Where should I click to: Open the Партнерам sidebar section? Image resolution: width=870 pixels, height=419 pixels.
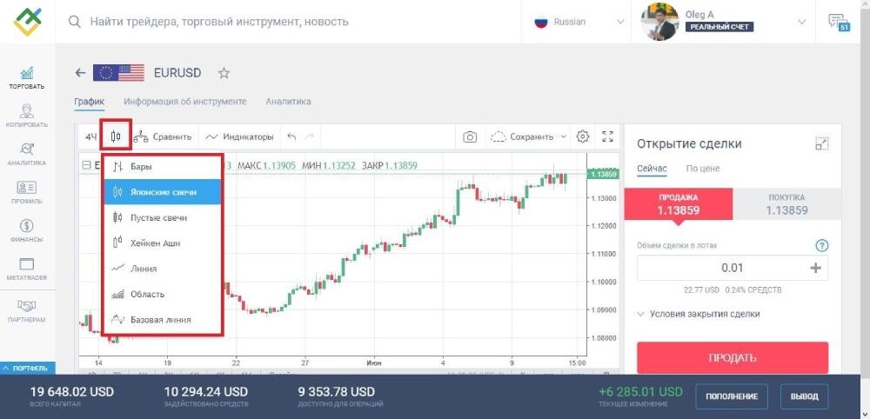[x=27, y=311]
